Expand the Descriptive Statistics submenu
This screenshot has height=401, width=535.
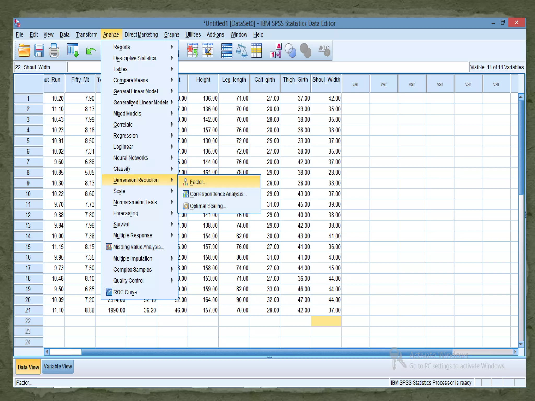[x=135, y=58]
